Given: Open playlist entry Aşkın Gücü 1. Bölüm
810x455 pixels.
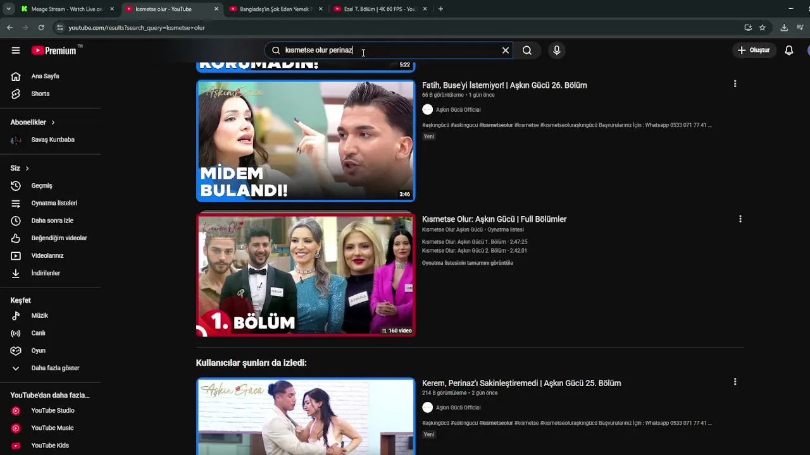Looking at the screenshot, I should 475,242.
